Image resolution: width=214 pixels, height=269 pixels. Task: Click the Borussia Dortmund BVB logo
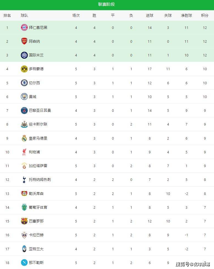(24, 69)
